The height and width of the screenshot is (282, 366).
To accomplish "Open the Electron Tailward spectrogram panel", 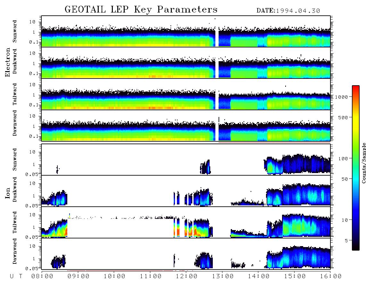I will point(186,94).
